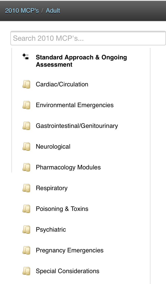
Task: Open Respiratory protocols label
Action: 52,188
